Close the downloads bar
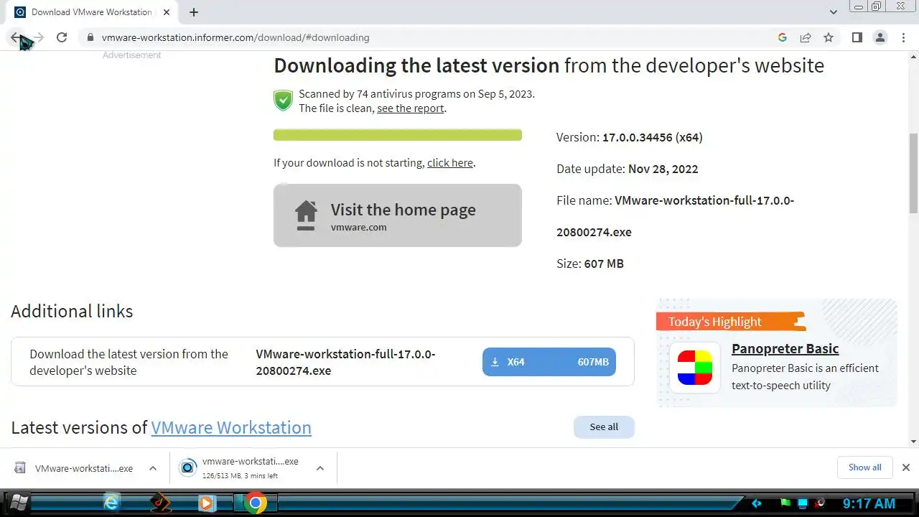919x517 pixels. click(x=906, y=467)
